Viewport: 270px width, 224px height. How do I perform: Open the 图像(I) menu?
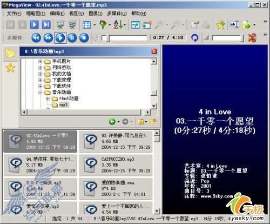(96, 14)
